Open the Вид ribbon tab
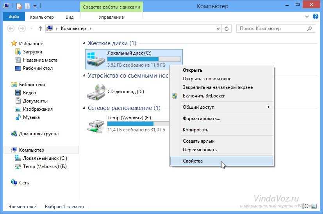The image size is (323, 214). tap(70, 17)
